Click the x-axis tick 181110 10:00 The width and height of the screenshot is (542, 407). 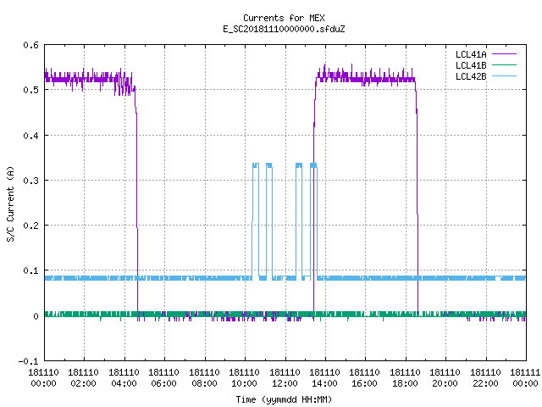[x=244, y=378]
